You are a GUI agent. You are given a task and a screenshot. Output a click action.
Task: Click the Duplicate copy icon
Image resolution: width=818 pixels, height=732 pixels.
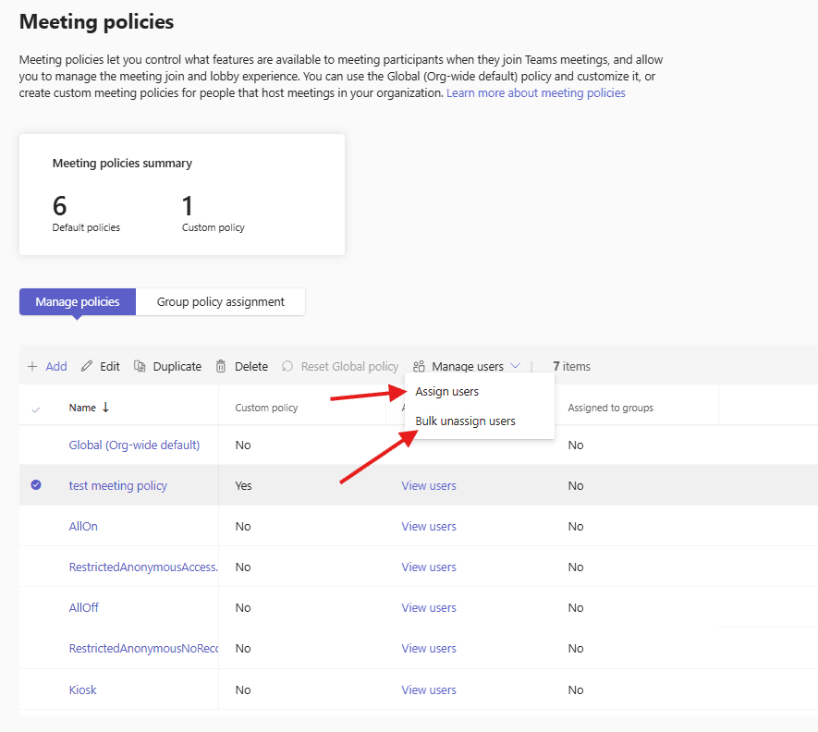(x=140, y=366)
